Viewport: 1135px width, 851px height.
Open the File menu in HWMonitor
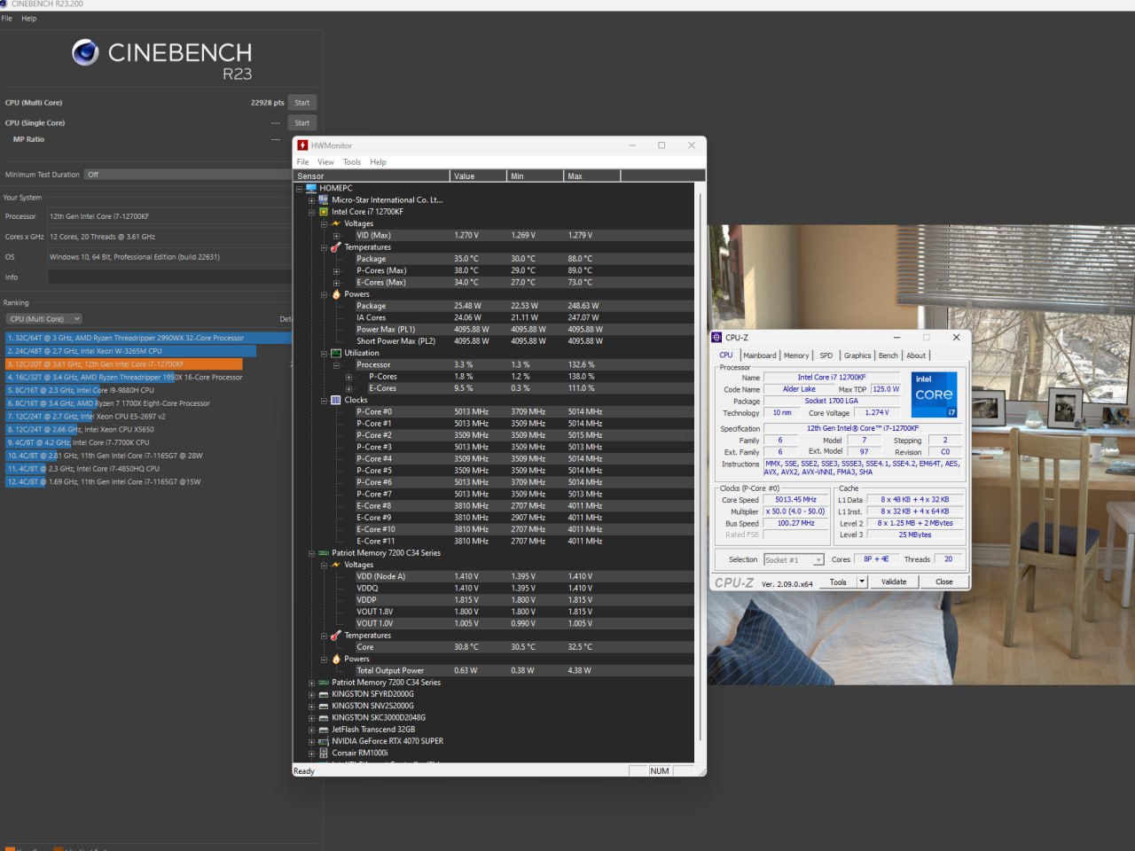coord(302,162)
